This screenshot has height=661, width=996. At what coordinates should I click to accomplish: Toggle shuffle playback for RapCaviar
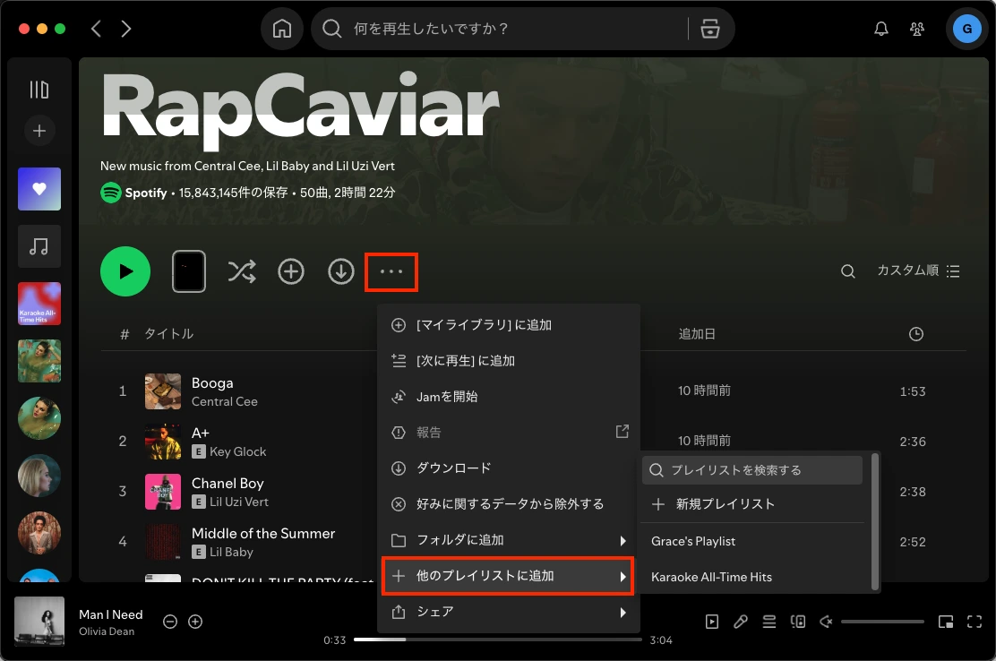(x=240, y=270)
